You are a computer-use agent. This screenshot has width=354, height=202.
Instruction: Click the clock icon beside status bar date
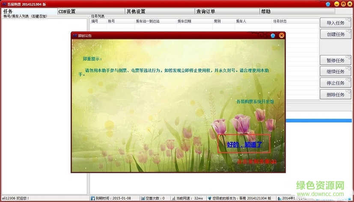[x=279, y=199]
